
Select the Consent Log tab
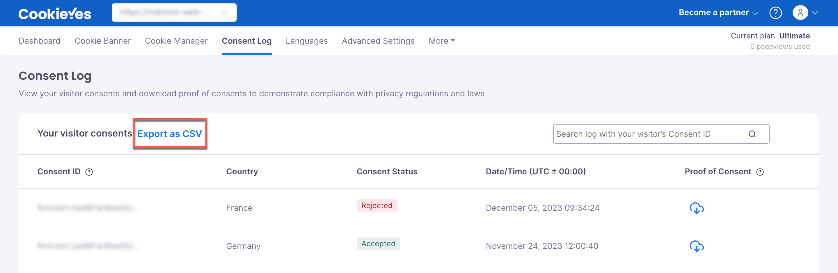click(246, 41)
